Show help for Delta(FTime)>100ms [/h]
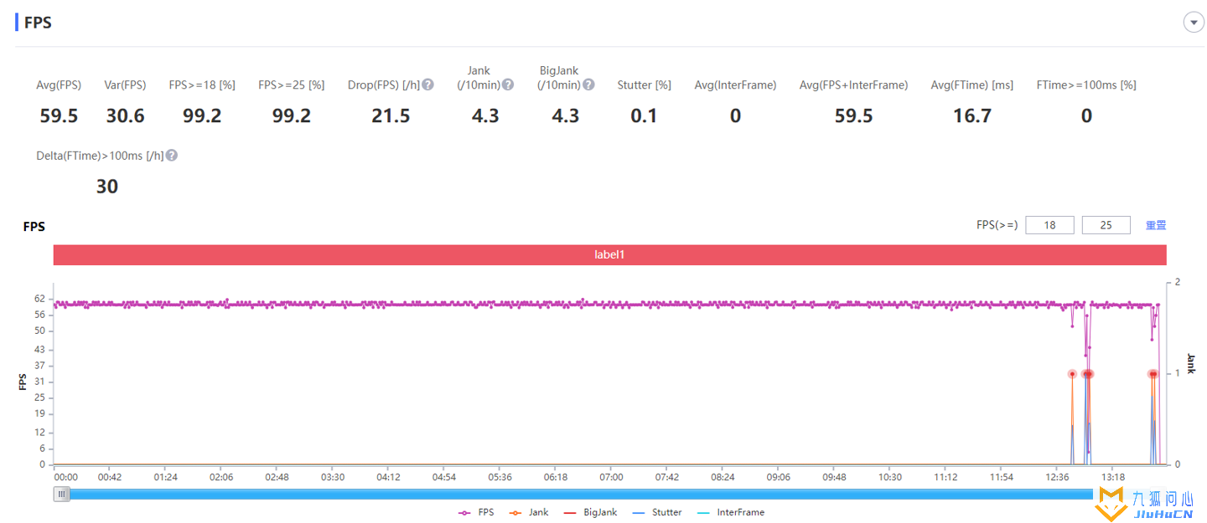The height and width of the screenshot is (523, 1207). pos(172,155)
